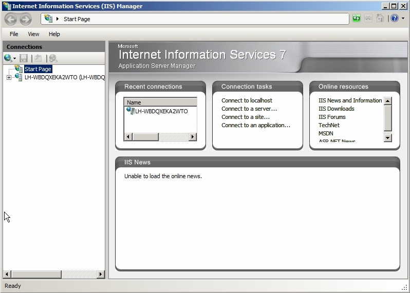
Task: Click the green Refresh Page icon
Action: pyautogui.click(x=357, y=19)
